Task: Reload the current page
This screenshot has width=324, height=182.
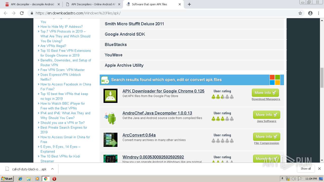Action: [x=22, y=13]
